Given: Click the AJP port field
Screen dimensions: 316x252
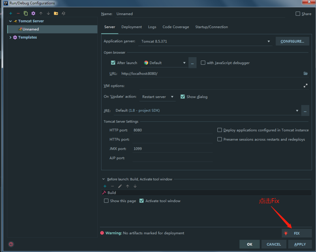Looking at the screenshot, I should (x=173, y=158).
